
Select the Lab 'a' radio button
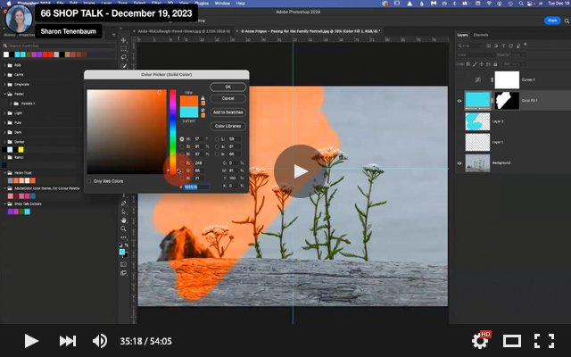[217, 146]
